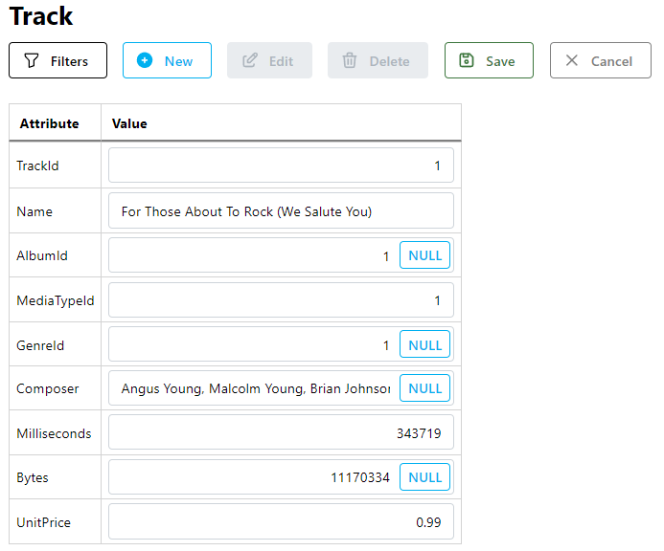The image size is (664, 551).
Task: Click the X icon on Cancel
Action: [572, 60]
